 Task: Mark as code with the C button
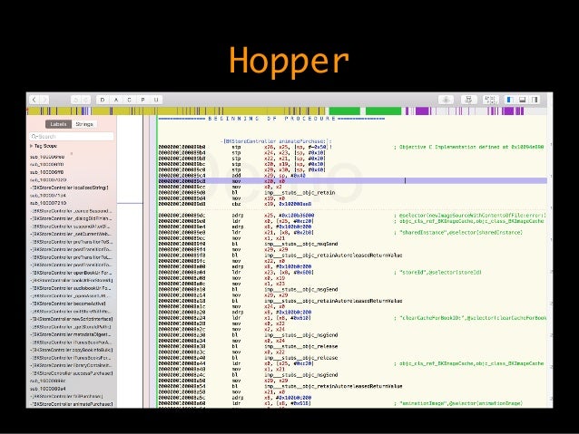(129, 100)
